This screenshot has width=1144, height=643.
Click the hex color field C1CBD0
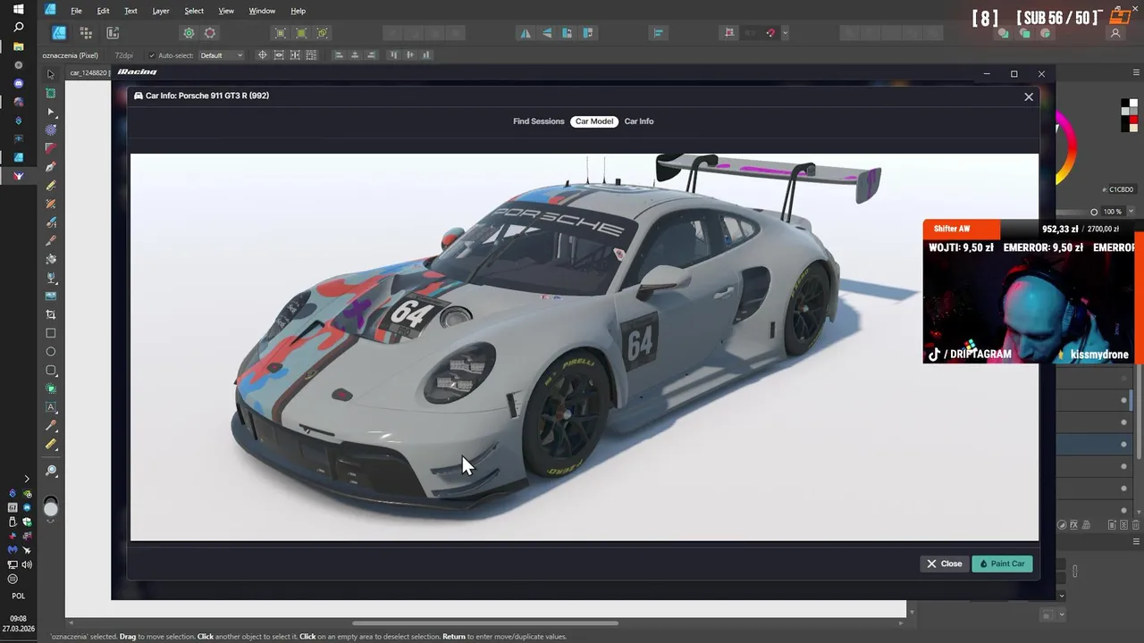(x=1122, y=189)
